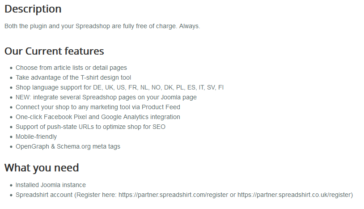
Task: Click the Product Feed marketing tool item
Action: coord(98,107)
